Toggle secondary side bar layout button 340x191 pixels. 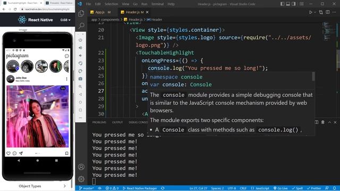click(x=294, y=4)
